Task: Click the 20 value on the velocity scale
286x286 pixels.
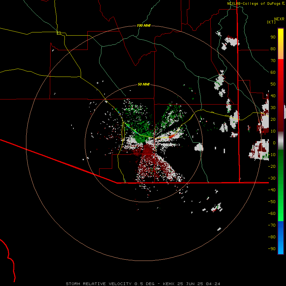Action: pos(273,119)
